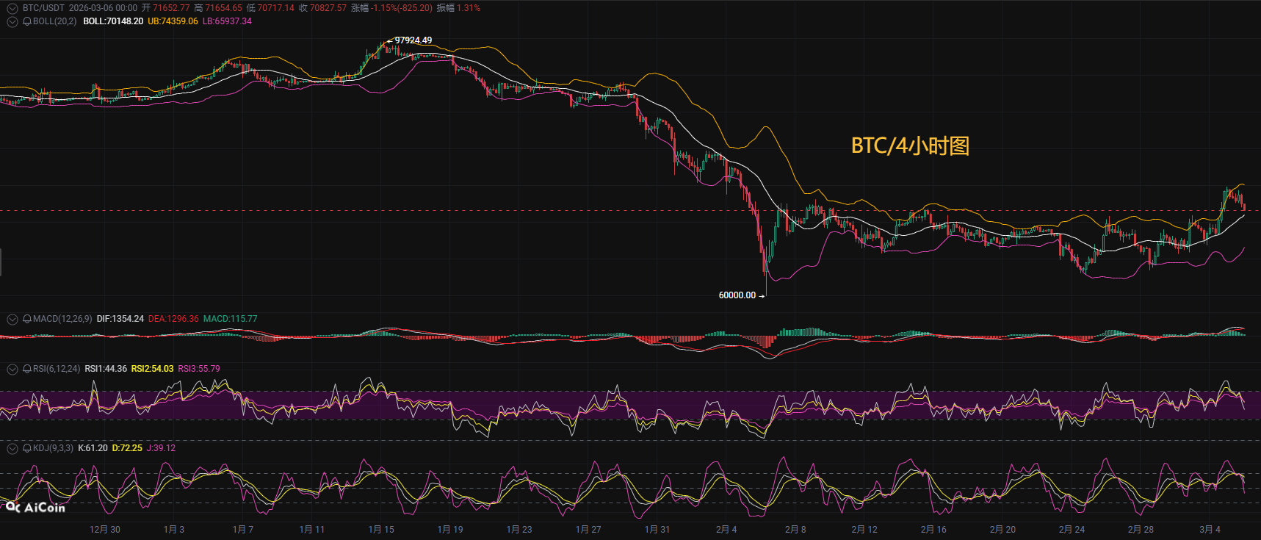Click the 60000.00 low price marker
Viewport: 1261px width, 540px height.
[x=737, y=295]
